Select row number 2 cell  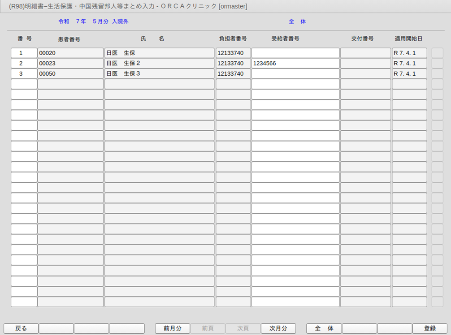click(x=23, y=63)
